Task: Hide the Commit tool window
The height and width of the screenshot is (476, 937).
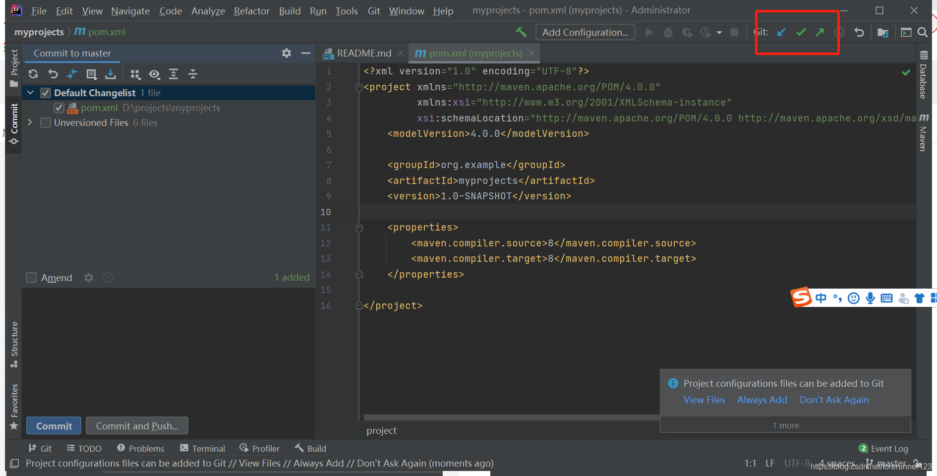Action: [x=306, y=53]
